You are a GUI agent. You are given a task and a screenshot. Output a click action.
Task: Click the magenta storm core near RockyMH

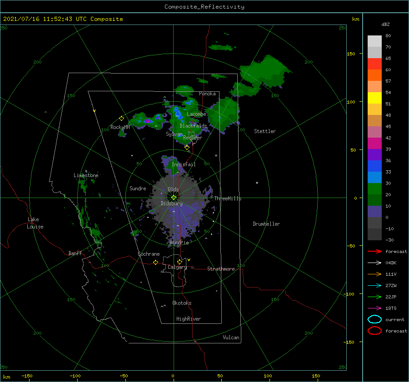click(148, 121)
